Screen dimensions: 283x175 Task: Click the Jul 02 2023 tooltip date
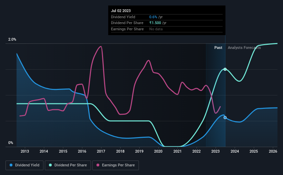tap(121, 11)
